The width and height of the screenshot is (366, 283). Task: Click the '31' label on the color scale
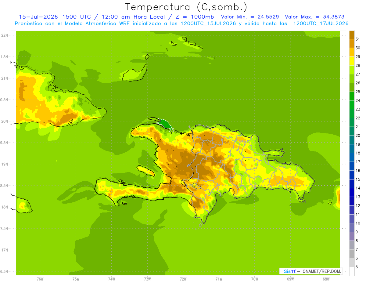click(358, 39)
